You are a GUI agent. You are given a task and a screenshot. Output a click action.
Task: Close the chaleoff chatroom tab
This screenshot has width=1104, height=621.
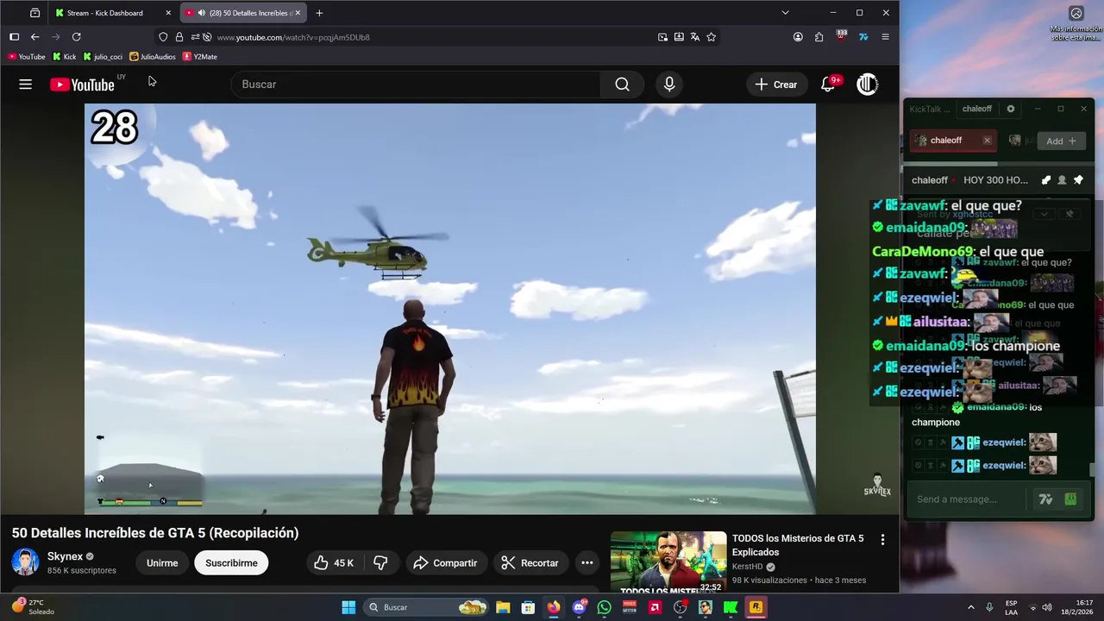tap(987, 141)
